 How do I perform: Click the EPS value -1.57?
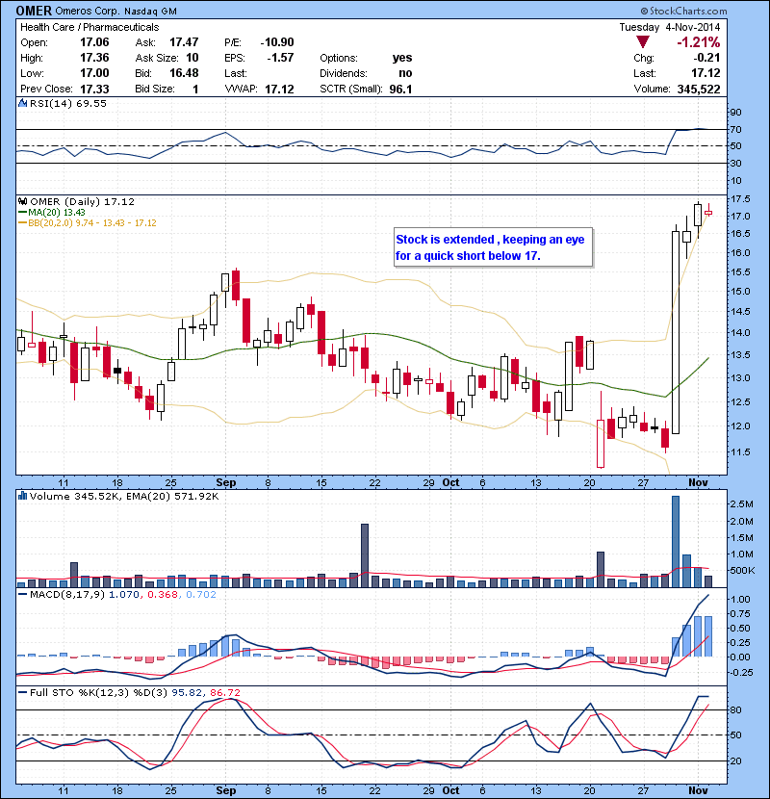(280, 58)
